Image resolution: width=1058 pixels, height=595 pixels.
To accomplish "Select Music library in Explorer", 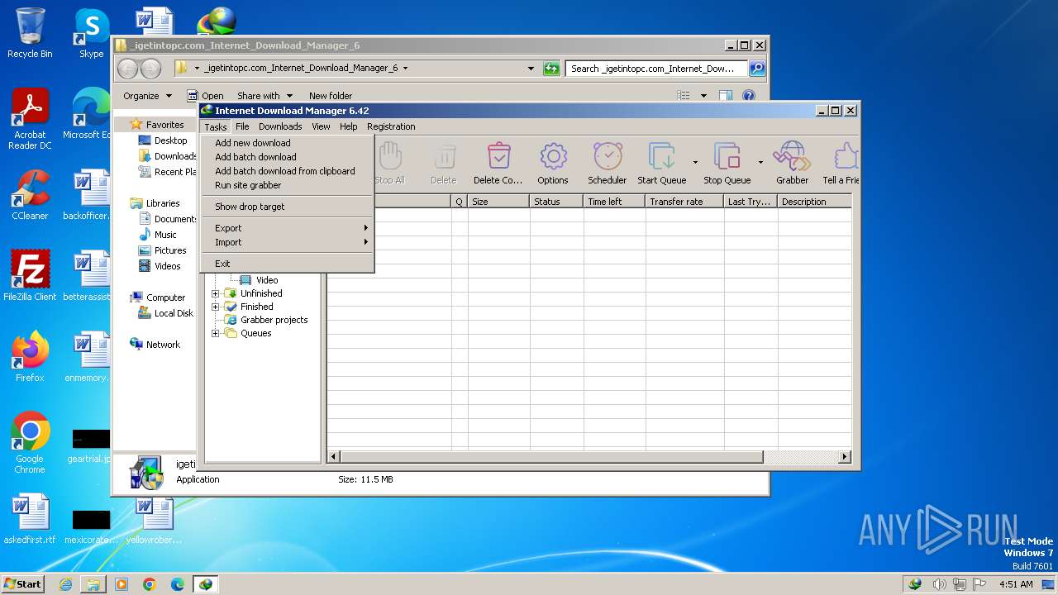I will coord(157,235).
